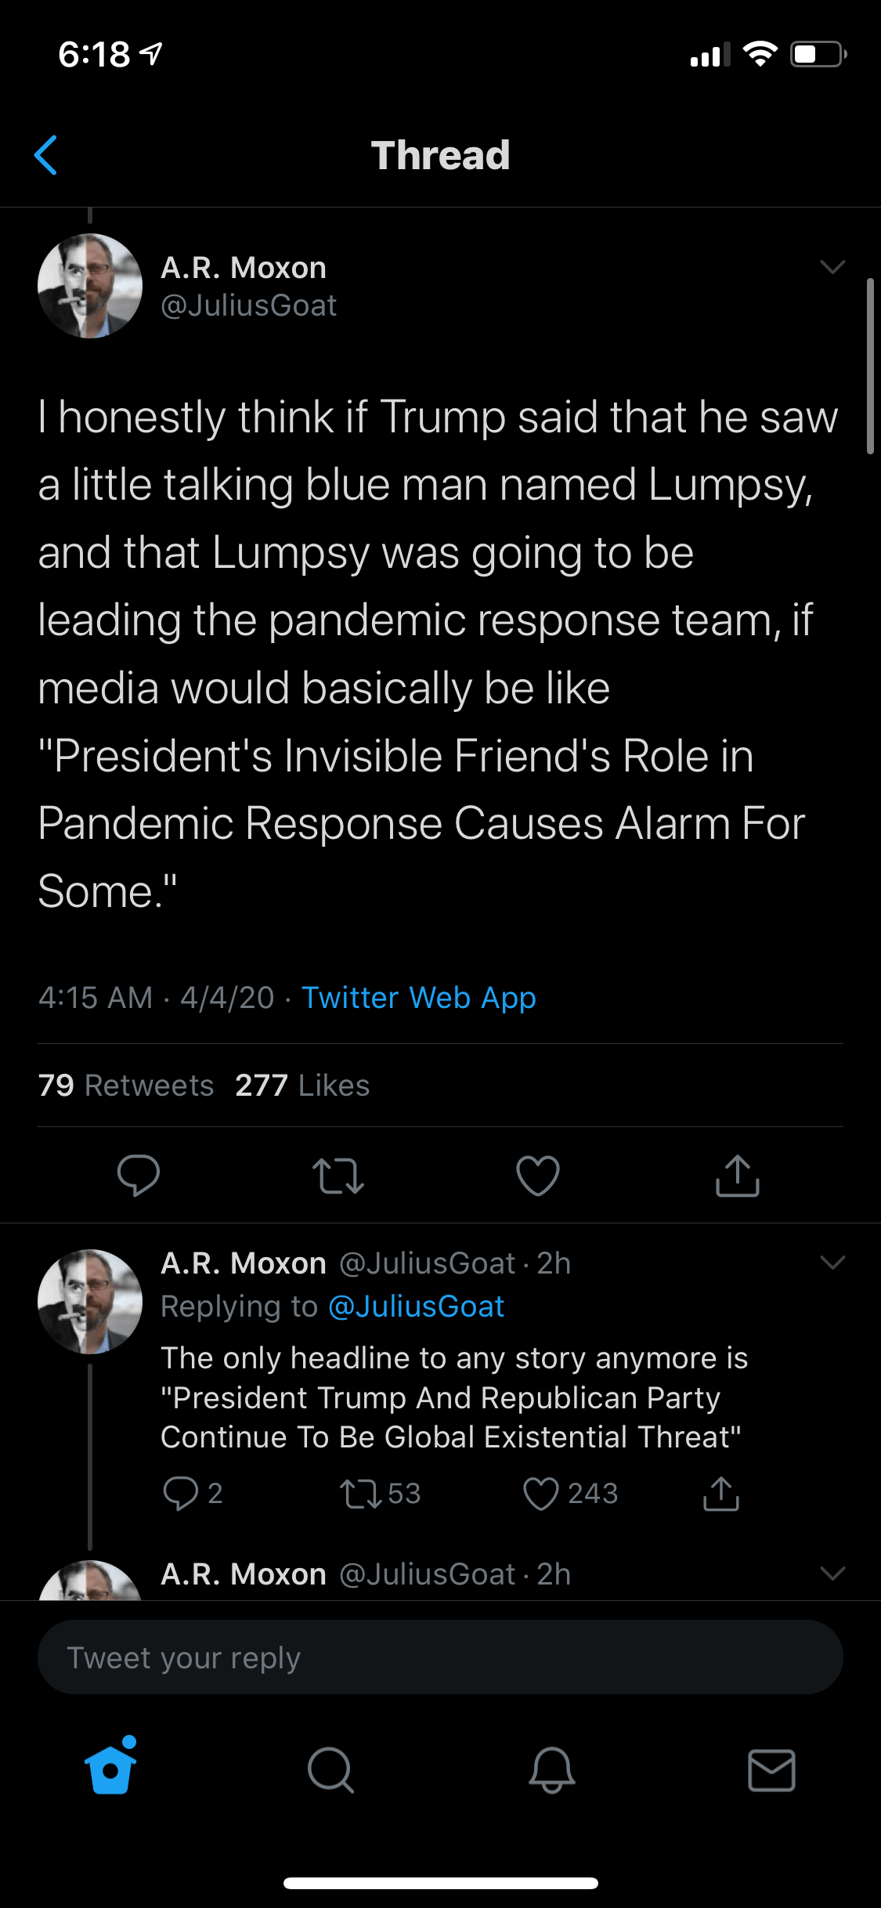The image size is (881, 1908).
Task: Open the Twitter Web App link
Action: [418, 998]
